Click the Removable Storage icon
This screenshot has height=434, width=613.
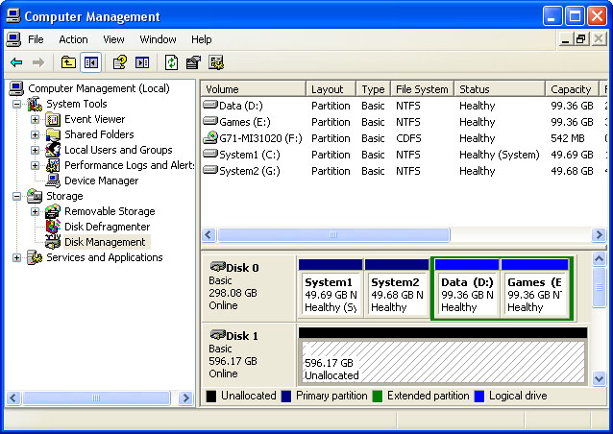(x=53, y=211)
